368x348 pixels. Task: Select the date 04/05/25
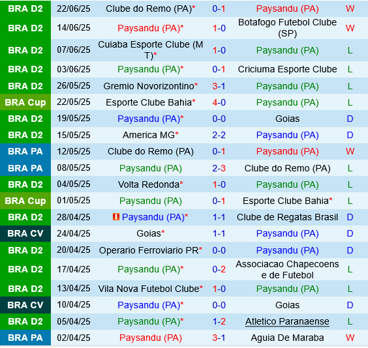74,184
